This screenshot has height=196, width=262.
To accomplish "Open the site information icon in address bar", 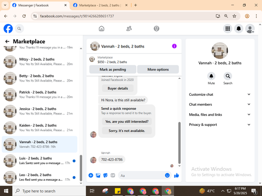I will pos(35,16).
